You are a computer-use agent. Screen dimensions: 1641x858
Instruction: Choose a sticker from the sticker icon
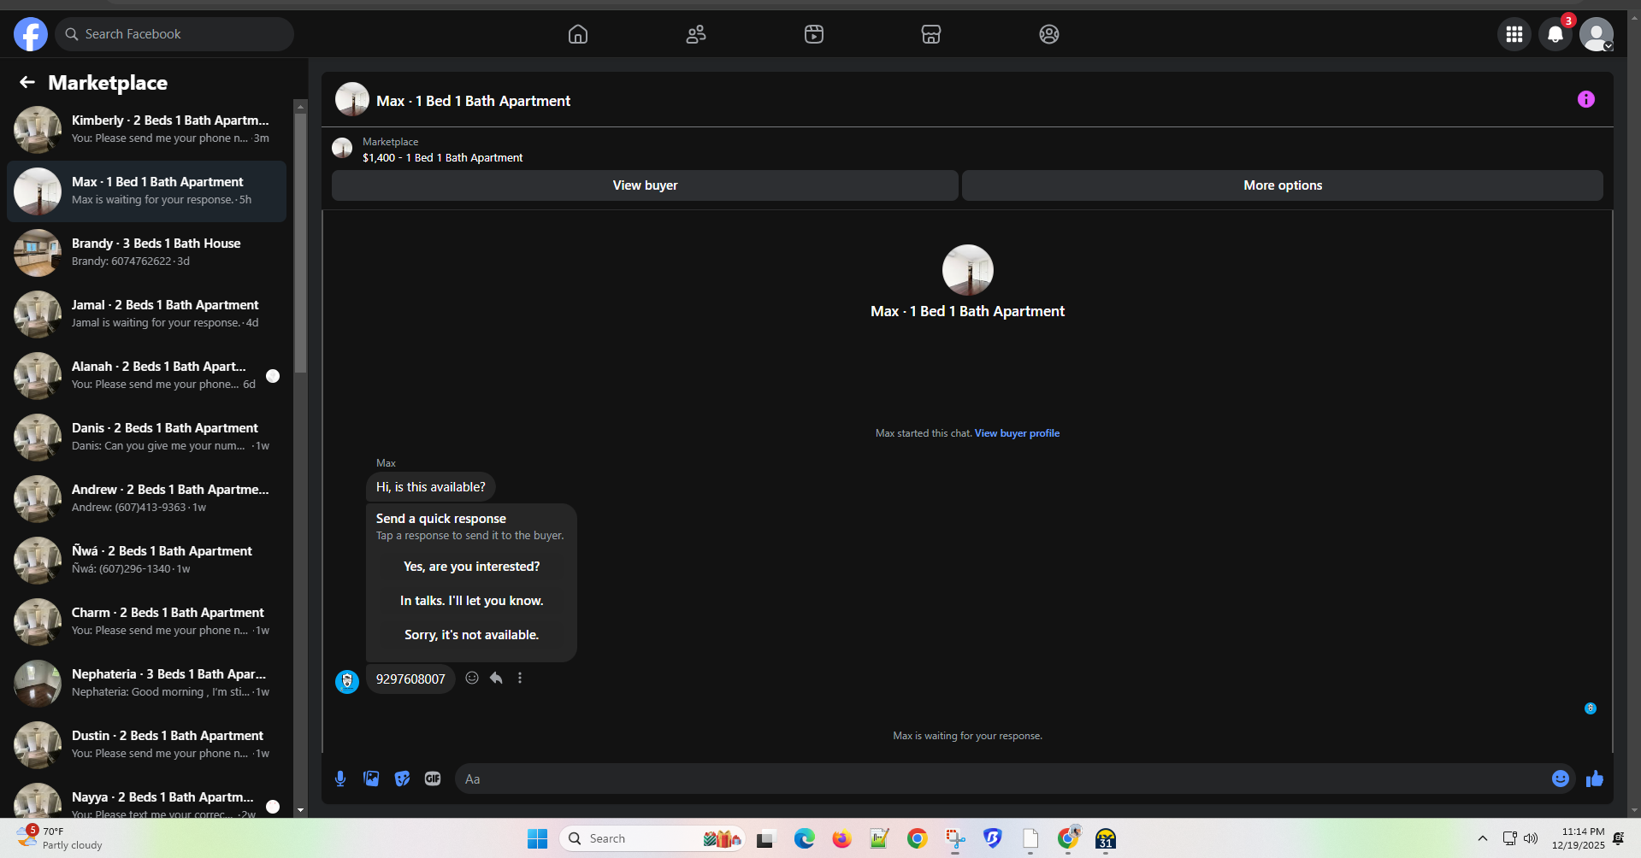click(x=402, y=779)
